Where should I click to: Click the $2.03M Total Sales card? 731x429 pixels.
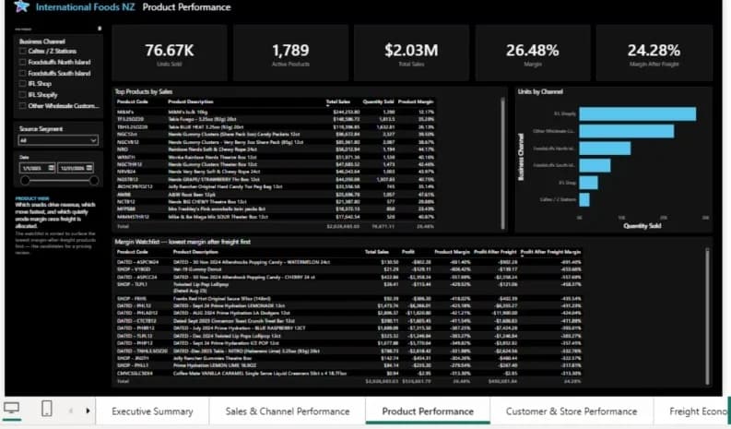pos(411,54)
